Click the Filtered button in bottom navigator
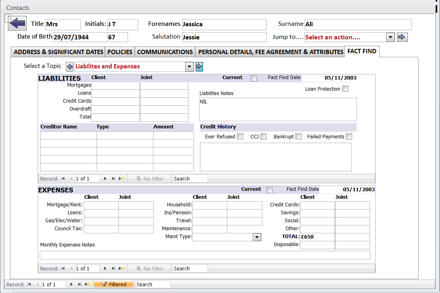This screenshot has height=293, width=440. click(x=114, y=284)
